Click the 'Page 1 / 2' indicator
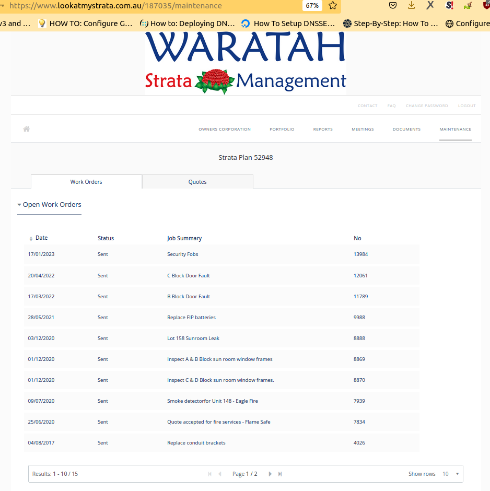 245,474
